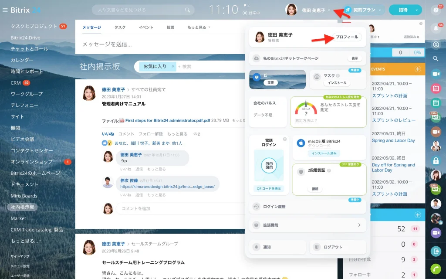Open green calendar icon in right sidebar
The height and width of the screenshot is (279, 446).
click(436, 103)
